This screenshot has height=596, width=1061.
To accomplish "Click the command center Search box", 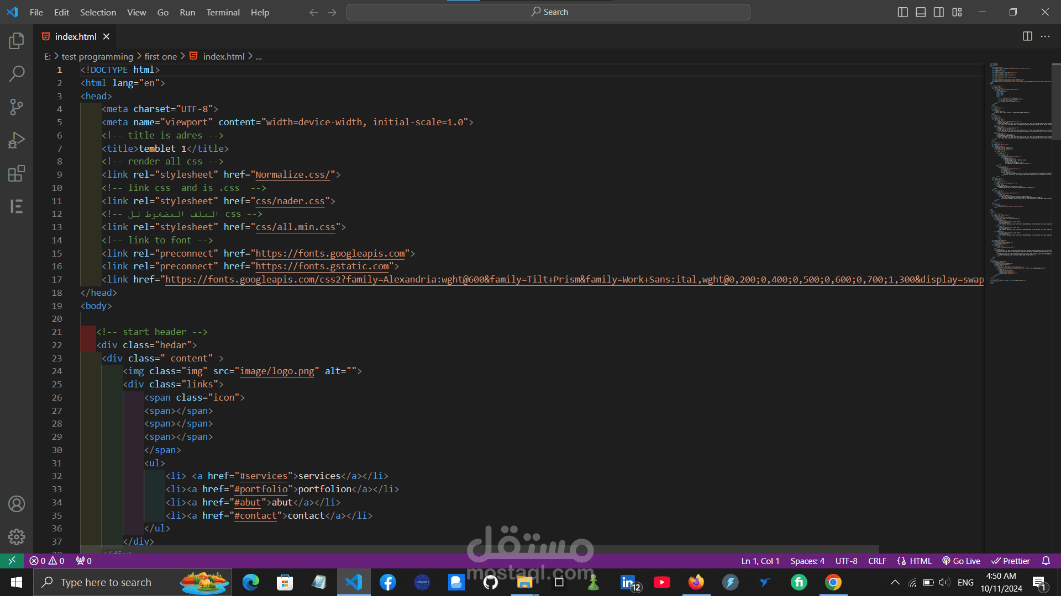I will (x=548, y=12).
